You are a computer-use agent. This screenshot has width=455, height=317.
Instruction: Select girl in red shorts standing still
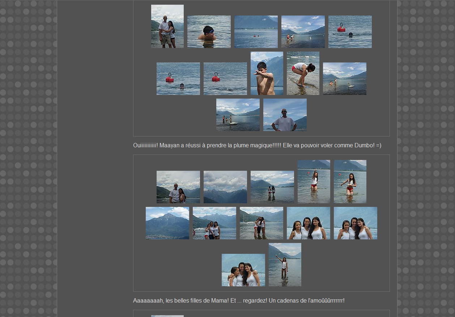[314, 182]
